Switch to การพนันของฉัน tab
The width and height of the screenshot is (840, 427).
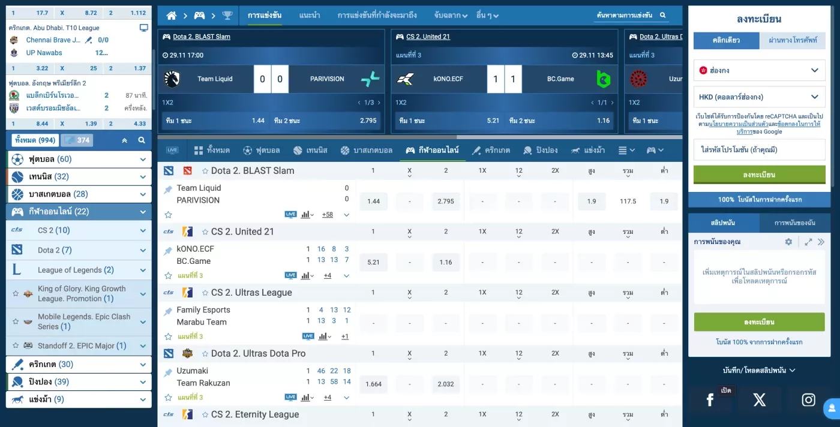tap(795, 222)
